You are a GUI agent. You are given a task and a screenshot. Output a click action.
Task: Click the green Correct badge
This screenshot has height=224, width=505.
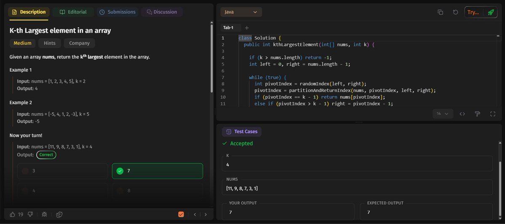tap(46, 155)
